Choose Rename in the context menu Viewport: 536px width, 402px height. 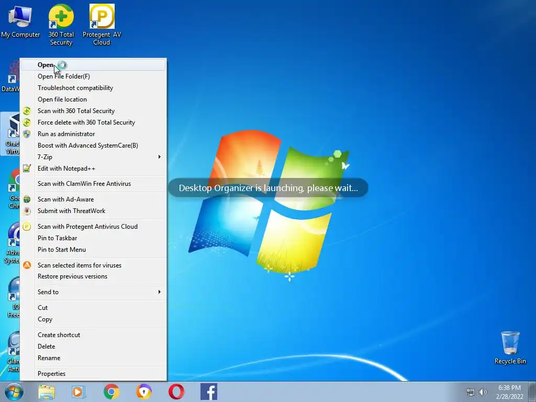point(93,358)
